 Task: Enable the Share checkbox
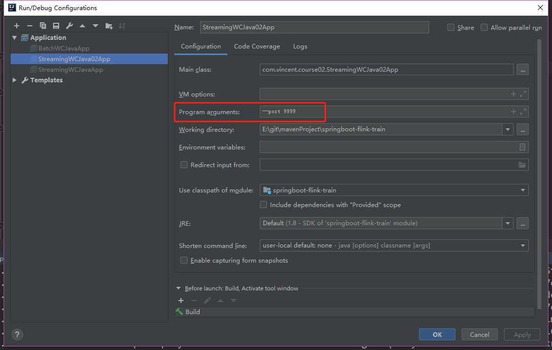point(450,27)
